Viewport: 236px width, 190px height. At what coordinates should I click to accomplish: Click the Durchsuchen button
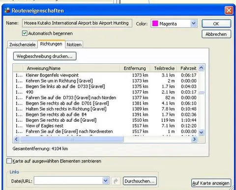pos(140,181)
